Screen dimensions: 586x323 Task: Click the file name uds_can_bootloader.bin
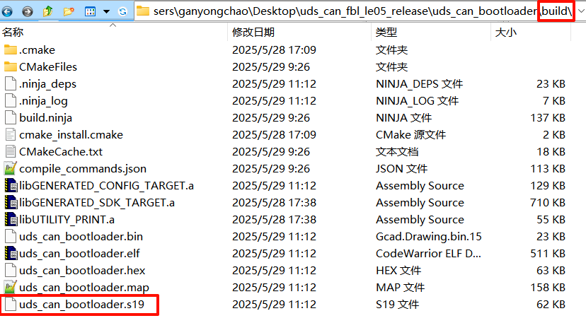pyautogui.click(x=81, y=237)
